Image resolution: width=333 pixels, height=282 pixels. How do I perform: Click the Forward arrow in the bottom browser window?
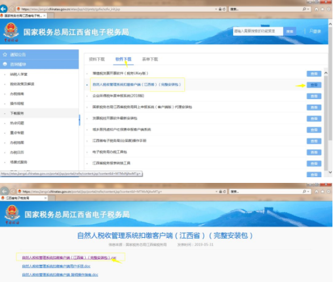pyautogui.click(x=12, y=191)
